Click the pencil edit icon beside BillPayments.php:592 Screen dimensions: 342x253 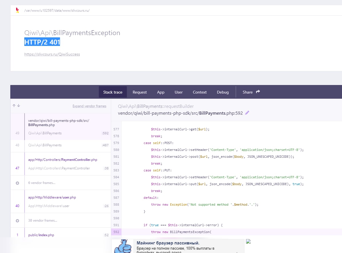point(247,113)
